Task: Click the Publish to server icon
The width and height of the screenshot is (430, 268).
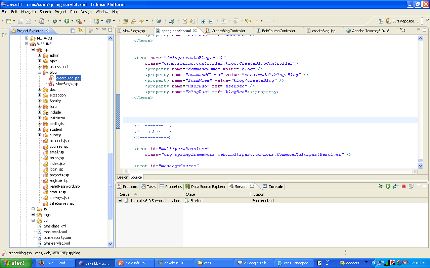Action: [411, 187]
